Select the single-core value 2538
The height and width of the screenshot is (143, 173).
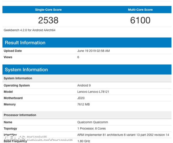(x=48, y=20)
